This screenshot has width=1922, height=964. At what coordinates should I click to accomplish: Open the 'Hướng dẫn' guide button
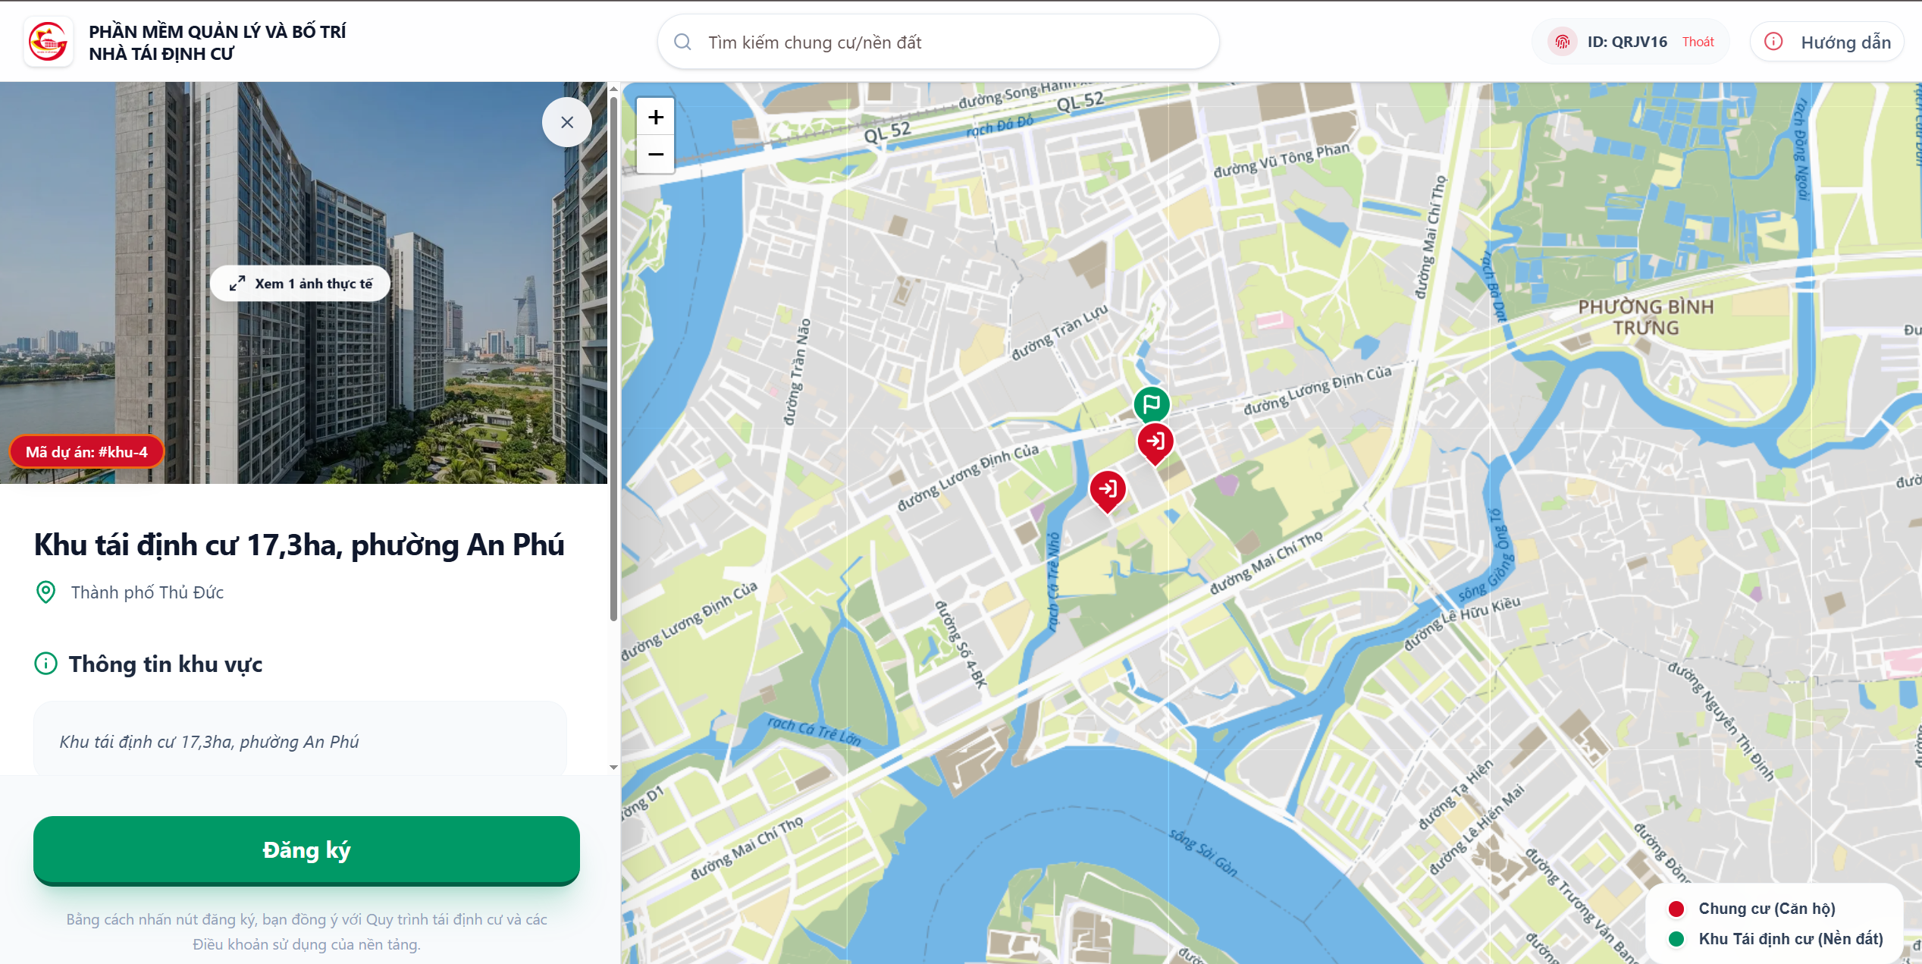pyautogui.click(x=1826, y=42)
